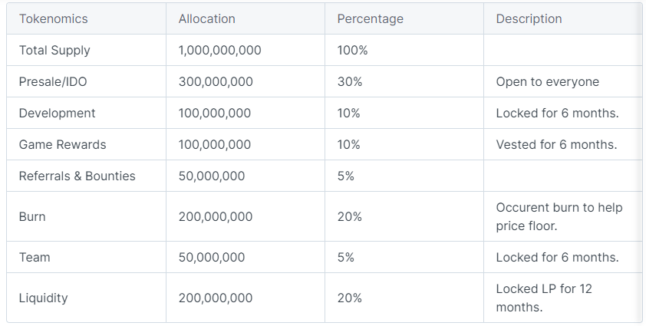The width and height of the screenshot is (646, 326).
Task: Click the Liquidity row label
Action: point(43,298)
